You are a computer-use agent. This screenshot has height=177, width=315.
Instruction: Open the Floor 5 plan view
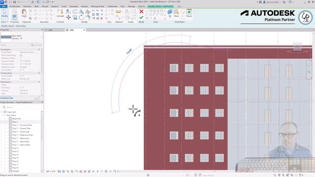[15, 158]
